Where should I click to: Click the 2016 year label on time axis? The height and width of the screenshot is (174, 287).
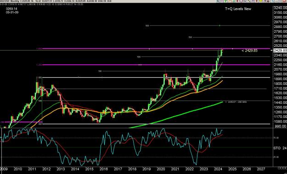click(x=104, y=168)
